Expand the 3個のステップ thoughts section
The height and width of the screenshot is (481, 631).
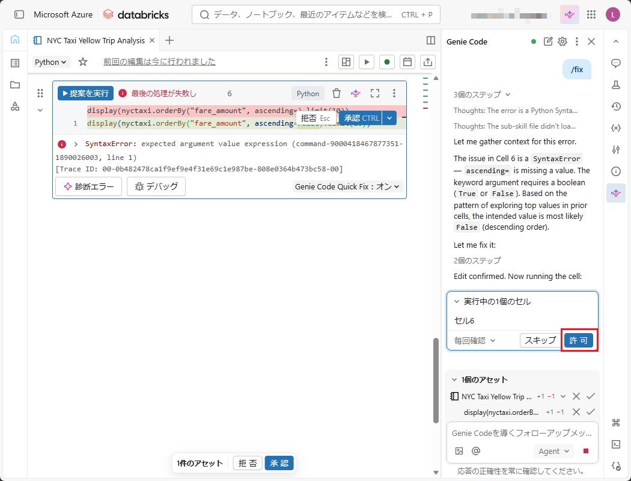[x=482, y=94]
